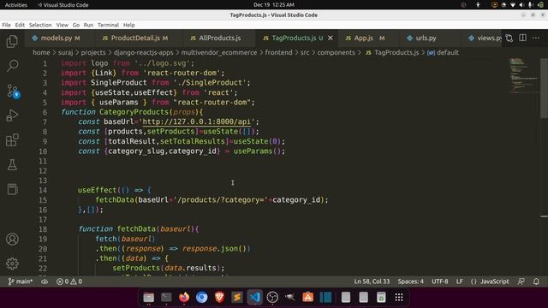Expand the 'suraj' breadcrumb
The height and width of the screenshot is (308, 548).
coord(65,52)
